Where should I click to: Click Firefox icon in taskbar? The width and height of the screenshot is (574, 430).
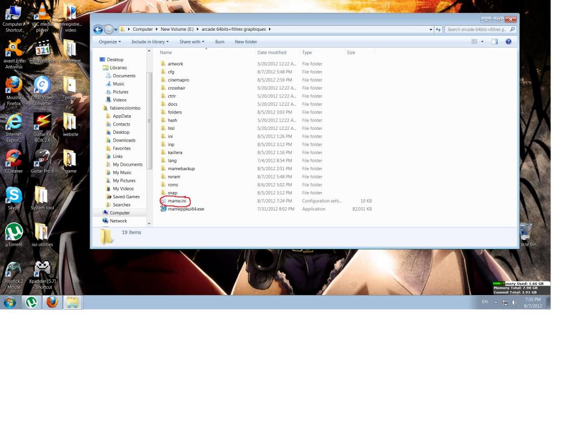tap(52, 302)
